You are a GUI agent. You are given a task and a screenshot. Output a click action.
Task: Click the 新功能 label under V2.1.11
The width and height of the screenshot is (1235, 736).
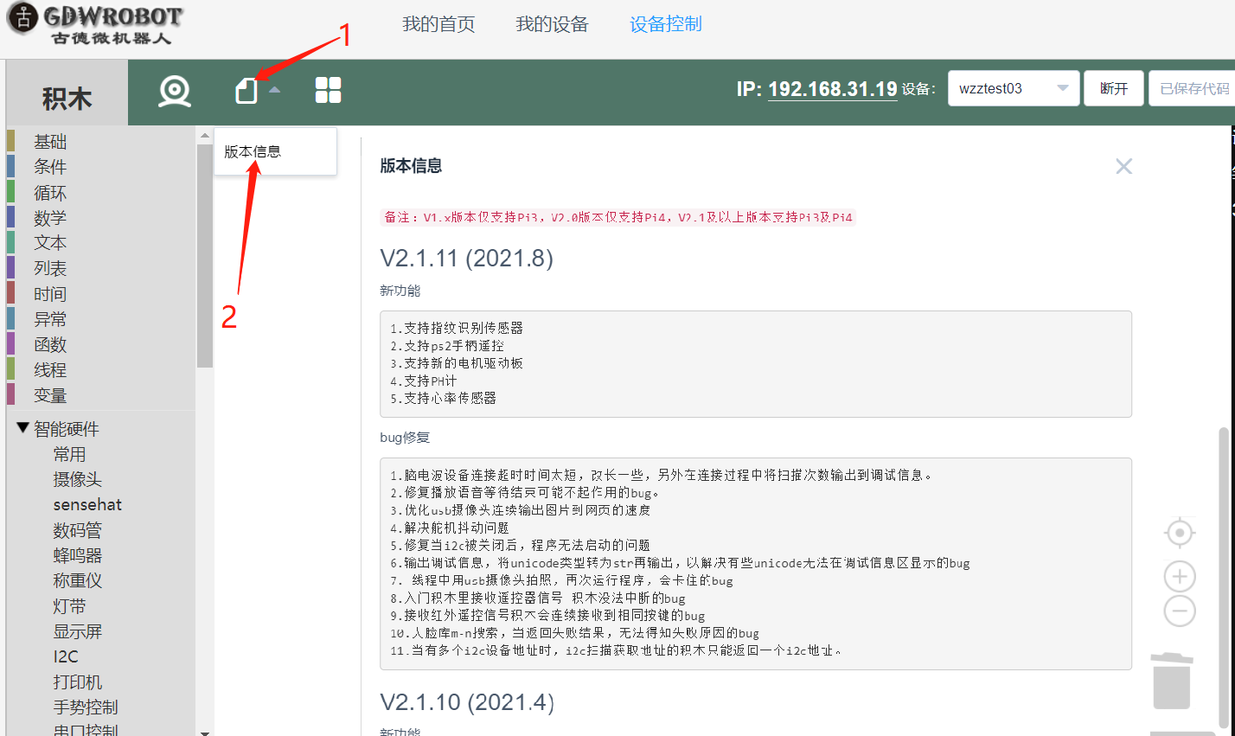(x=400, y=291)
